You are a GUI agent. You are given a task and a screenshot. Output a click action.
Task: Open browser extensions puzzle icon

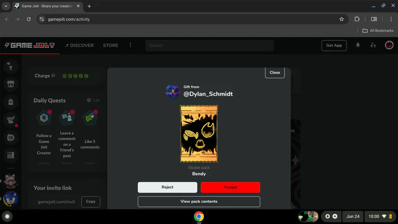[356, 19]
